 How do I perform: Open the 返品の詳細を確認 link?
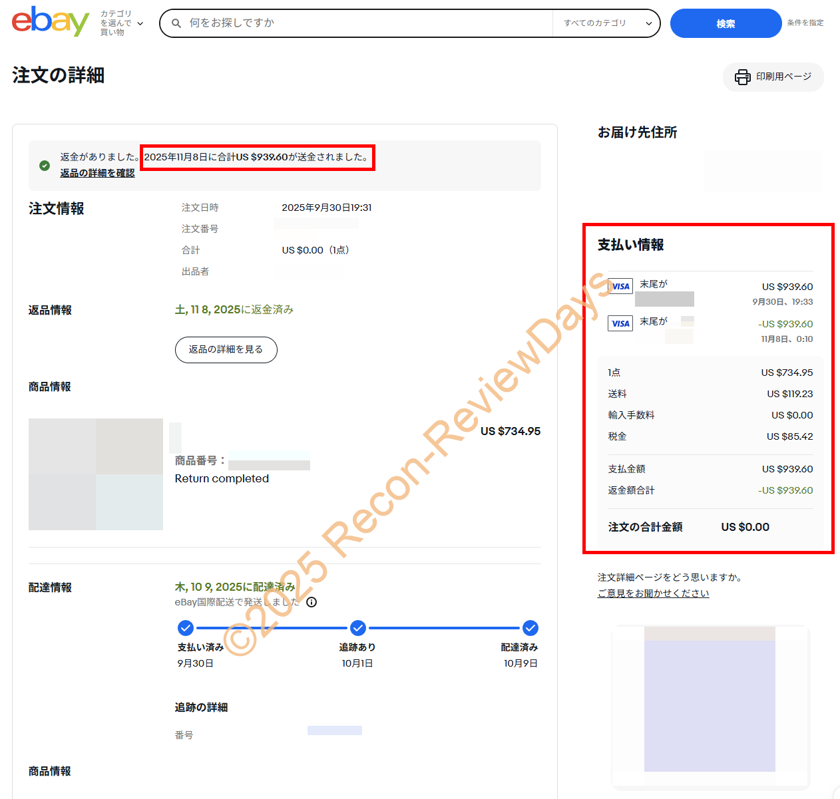point(97,173)
